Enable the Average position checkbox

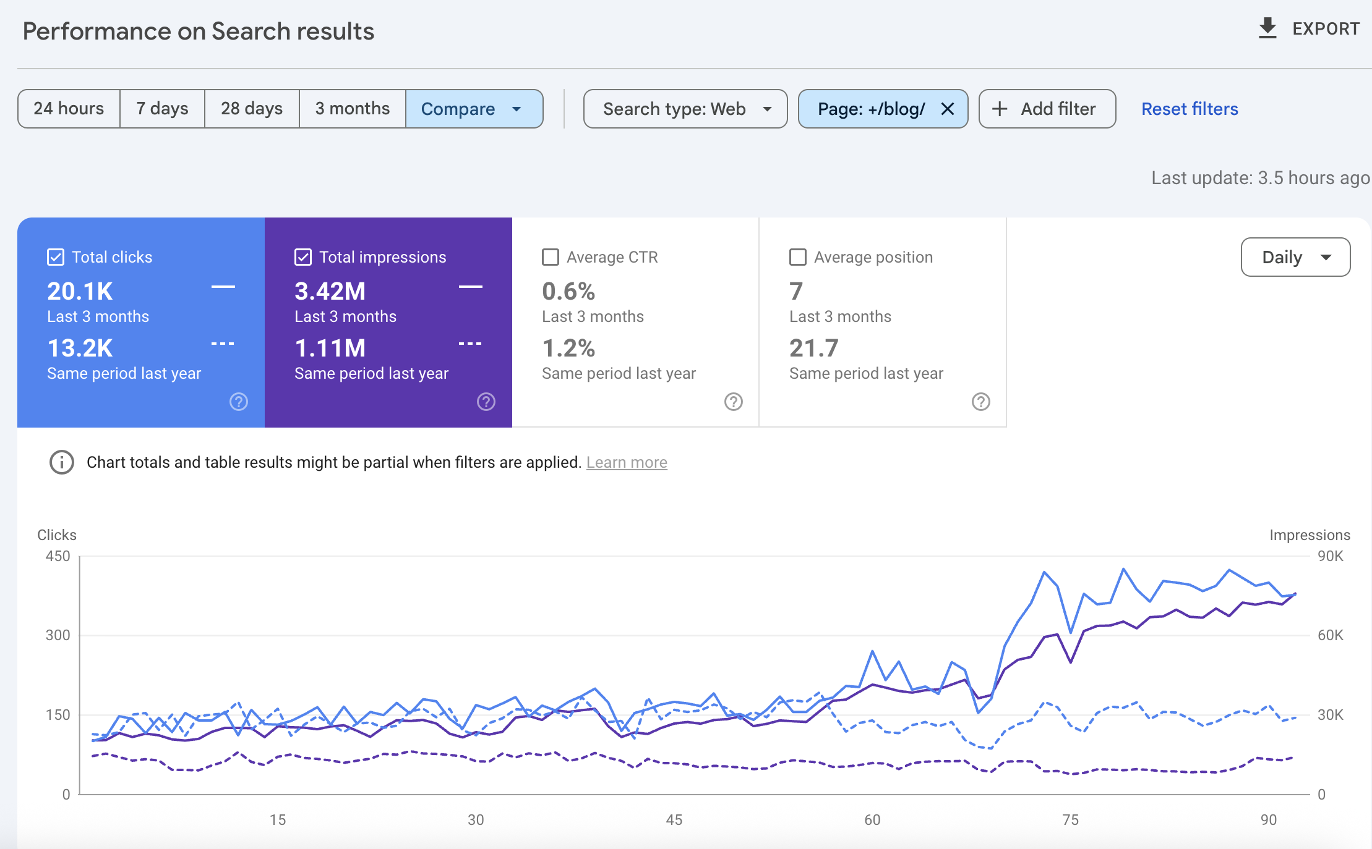coord(798,257)
